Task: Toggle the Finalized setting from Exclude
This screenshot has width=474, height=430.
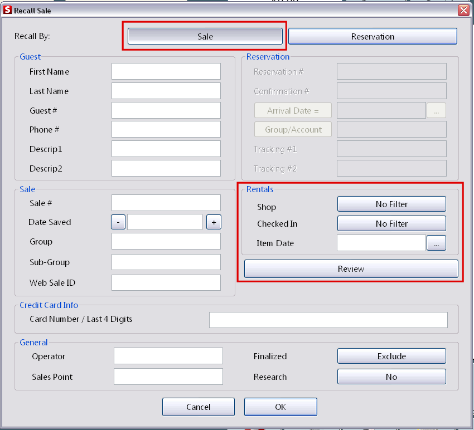Action: [391, 356]
